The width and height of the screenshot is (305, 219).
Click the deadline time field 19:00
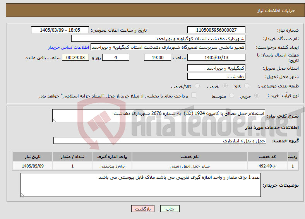point(158,57)
